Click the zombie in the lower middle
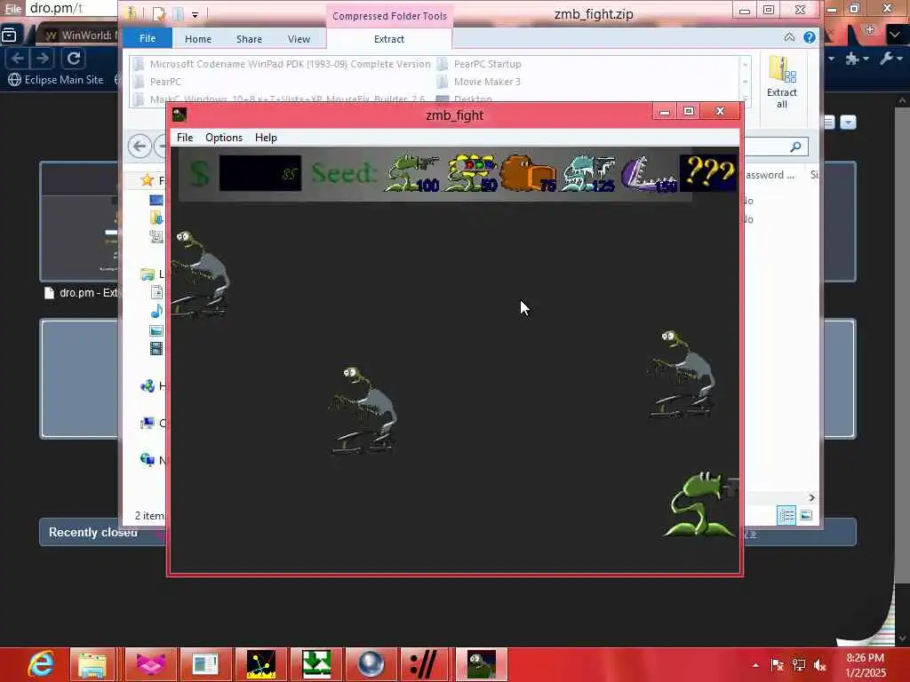Viewport: 910px width, 682px height. click(363, 410)
